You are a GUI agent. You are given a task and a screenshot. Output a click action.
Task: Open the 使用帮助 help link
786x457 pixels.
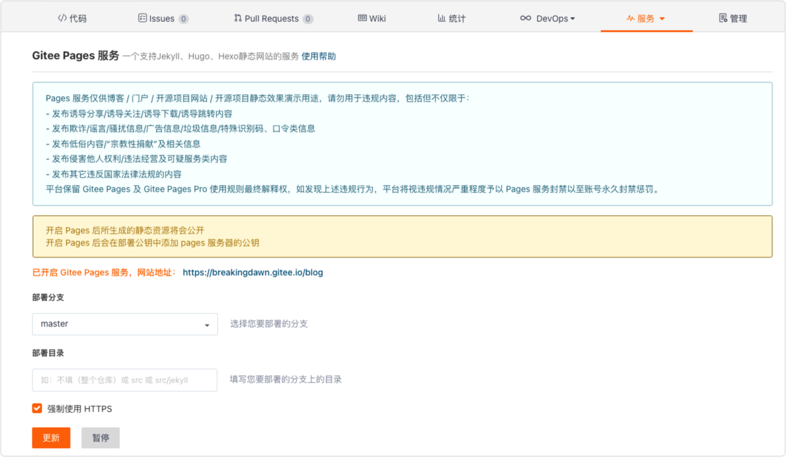[x=319, y=56]
